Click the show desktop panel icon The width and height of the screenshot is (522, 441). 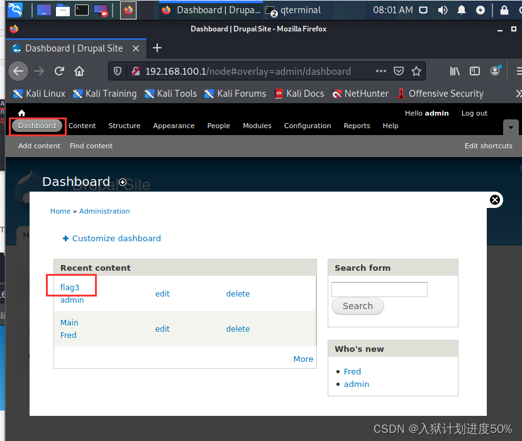pos(43,10)
